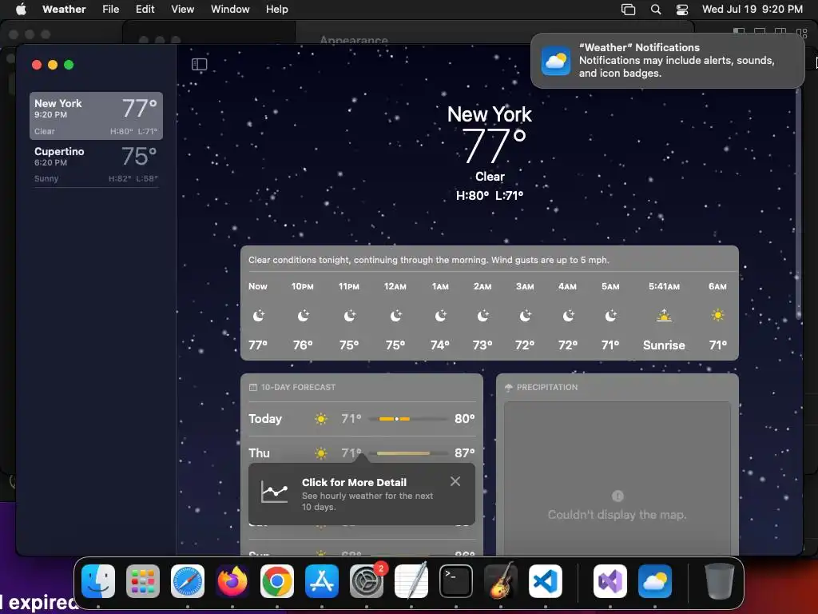Select Cupertino in the city list
This screenshot has height=614, width=818.
coord(96,164)
